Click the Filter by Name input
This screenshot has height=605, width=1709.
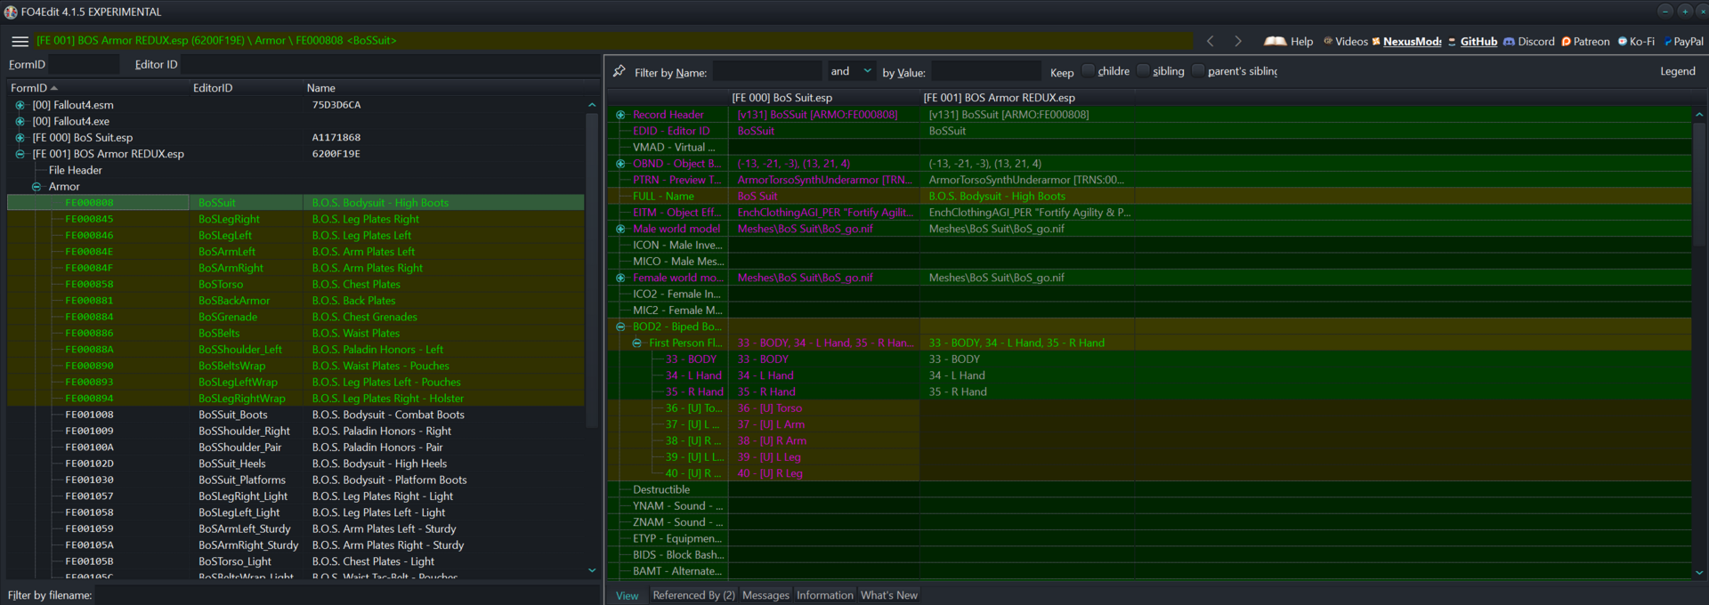pos(767,71)
